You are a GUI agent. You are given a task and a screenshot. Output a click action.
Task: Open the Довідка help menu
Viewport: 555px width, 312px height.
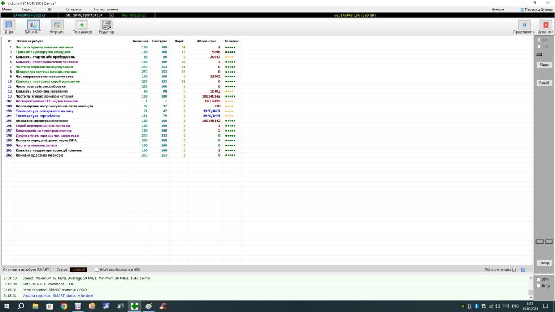[498, 9]
